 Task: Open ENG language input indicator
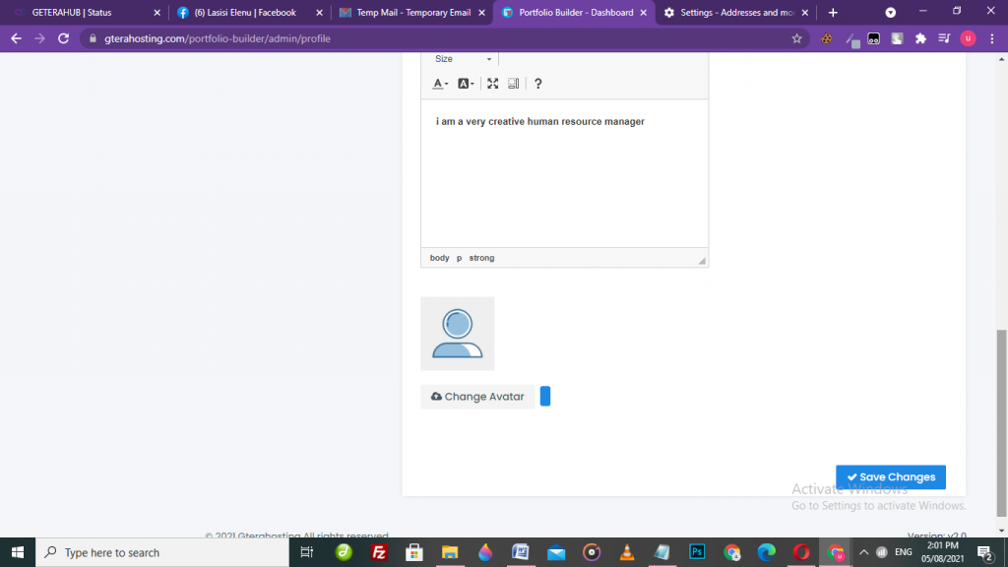coord(904,552)
